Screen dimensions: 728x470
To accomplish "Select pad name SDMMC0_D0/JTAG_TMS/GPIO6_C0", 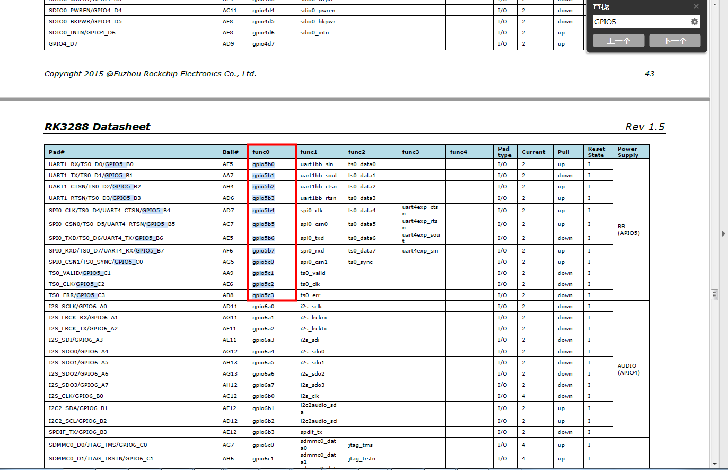I will pos(98,445).
